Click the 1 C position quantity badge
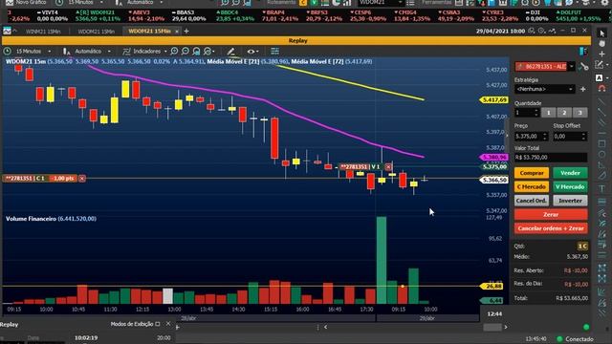 point(582,247)
